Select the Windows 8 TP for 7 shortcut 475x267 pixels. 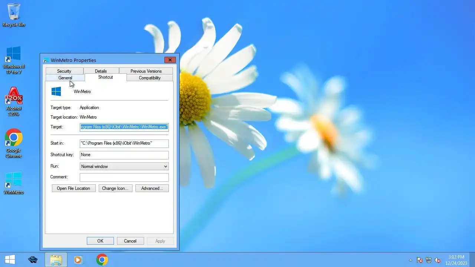point(14,60)
